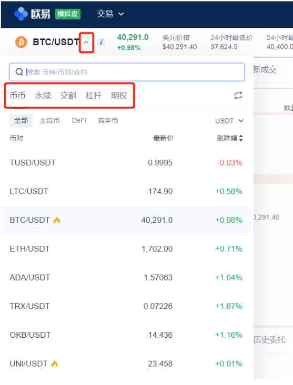Open the 交易 dropdown menu
Image resolution: width=293 pixels, height=385 pixels.
110,14
